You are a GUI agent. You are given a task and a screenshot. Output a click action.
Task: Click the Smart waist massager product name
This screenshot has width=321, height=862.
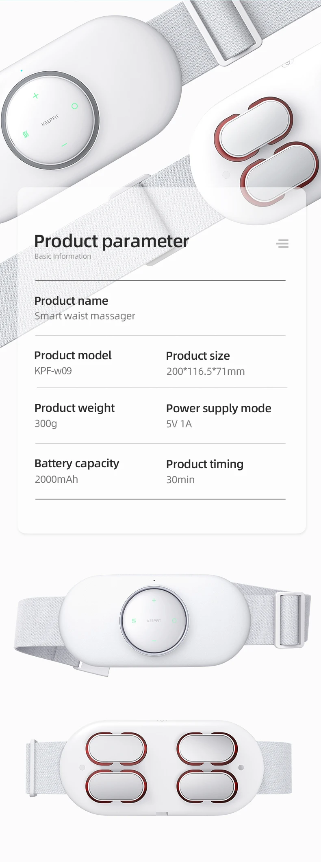point(85,316)
